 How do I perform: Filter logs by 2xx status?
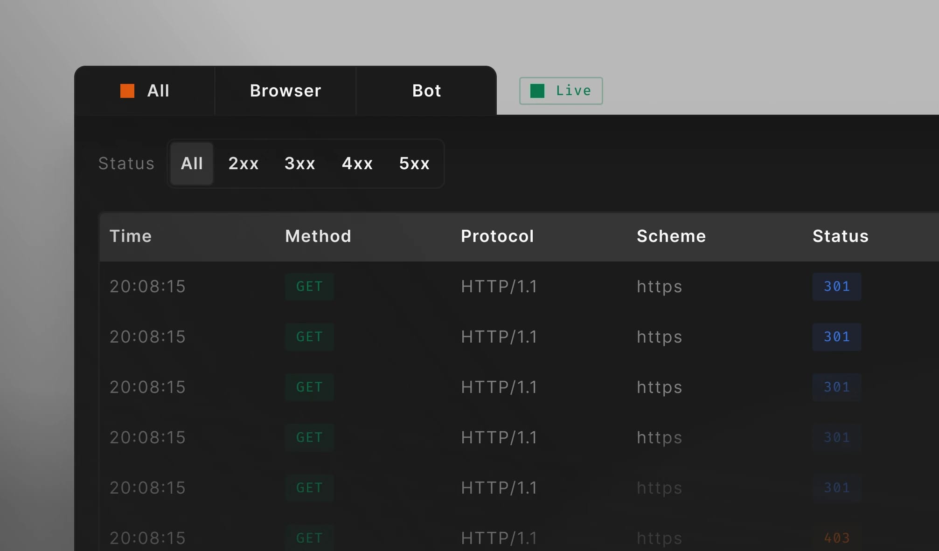coord(243,164)
